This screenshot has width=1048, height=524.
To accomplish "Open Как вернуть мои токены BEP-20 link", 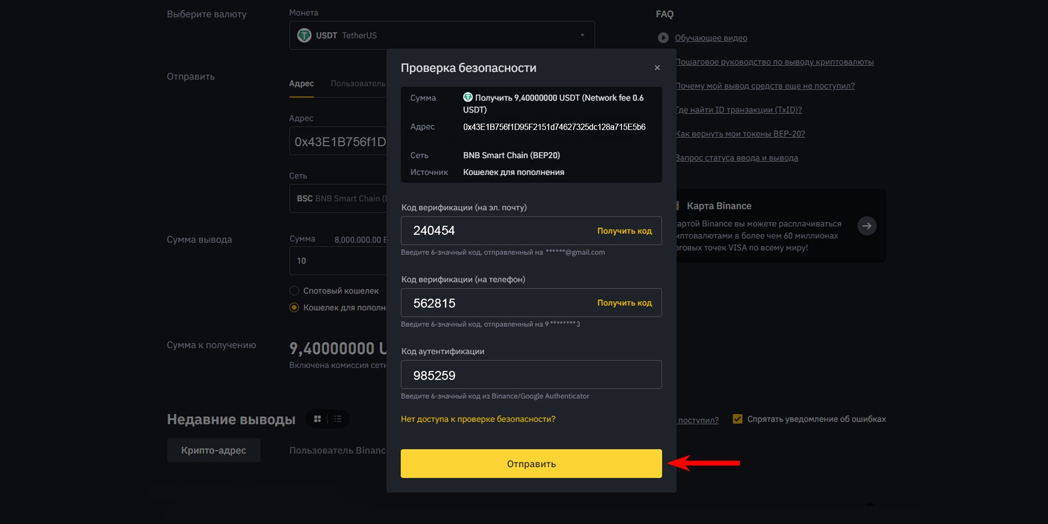I will click(740, 134).
